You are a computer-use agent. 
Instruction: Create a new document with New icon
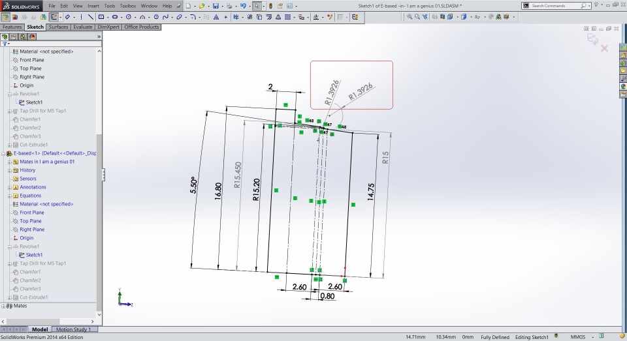pyautogui.click(x=188, y=6)
